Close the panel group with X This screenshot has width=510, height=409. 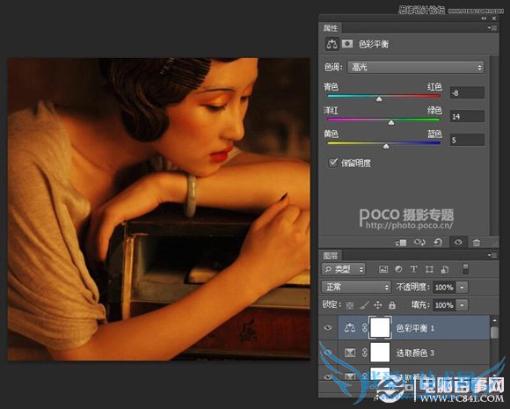click(x=494, y=18)
